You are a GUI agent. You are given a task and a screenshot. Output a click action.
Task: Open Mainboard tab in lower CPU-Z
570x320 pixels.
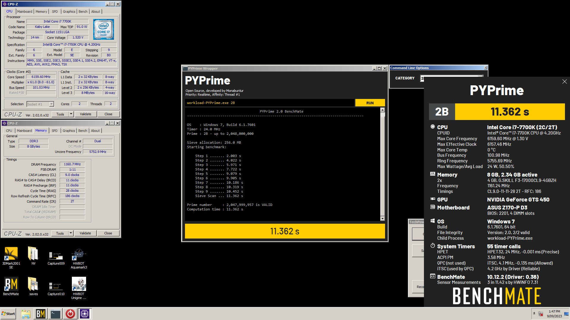(24, 131)
